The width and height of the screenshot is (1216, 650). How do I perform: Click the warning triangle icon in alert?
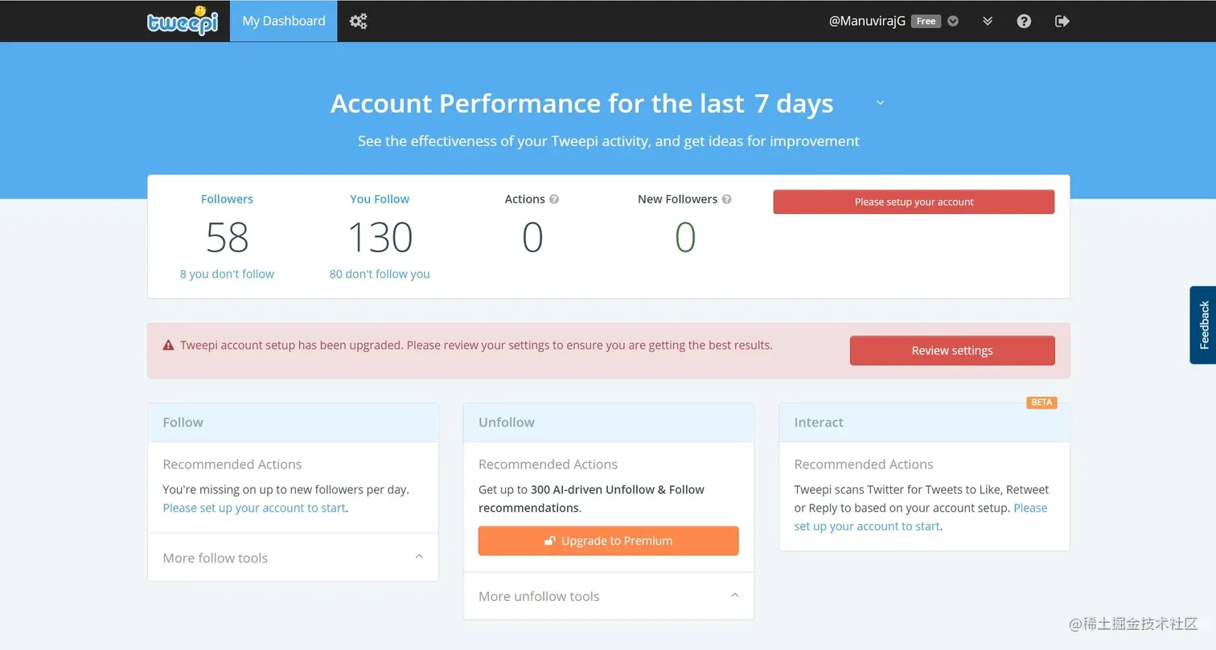(x=168, y=345)
